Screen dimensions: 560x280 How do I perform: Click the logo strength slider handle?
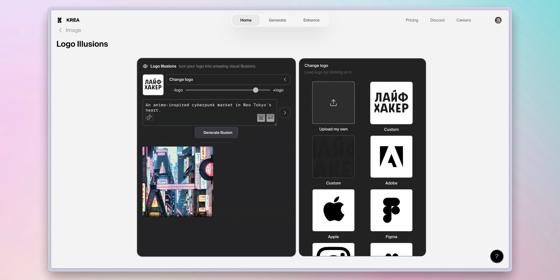pos(256,90)
